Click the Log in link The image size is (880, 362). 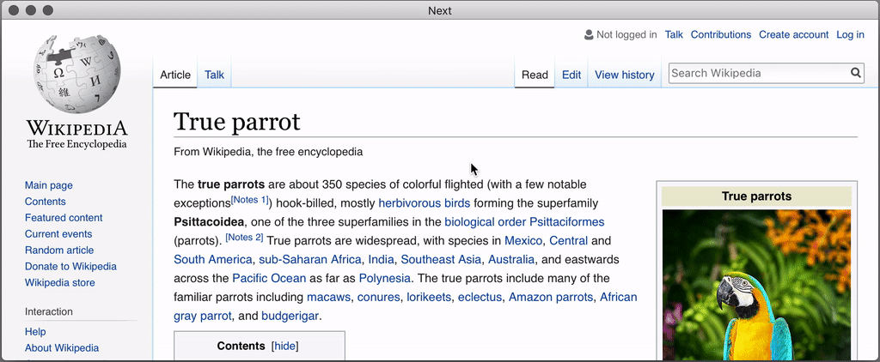[850, 35]
